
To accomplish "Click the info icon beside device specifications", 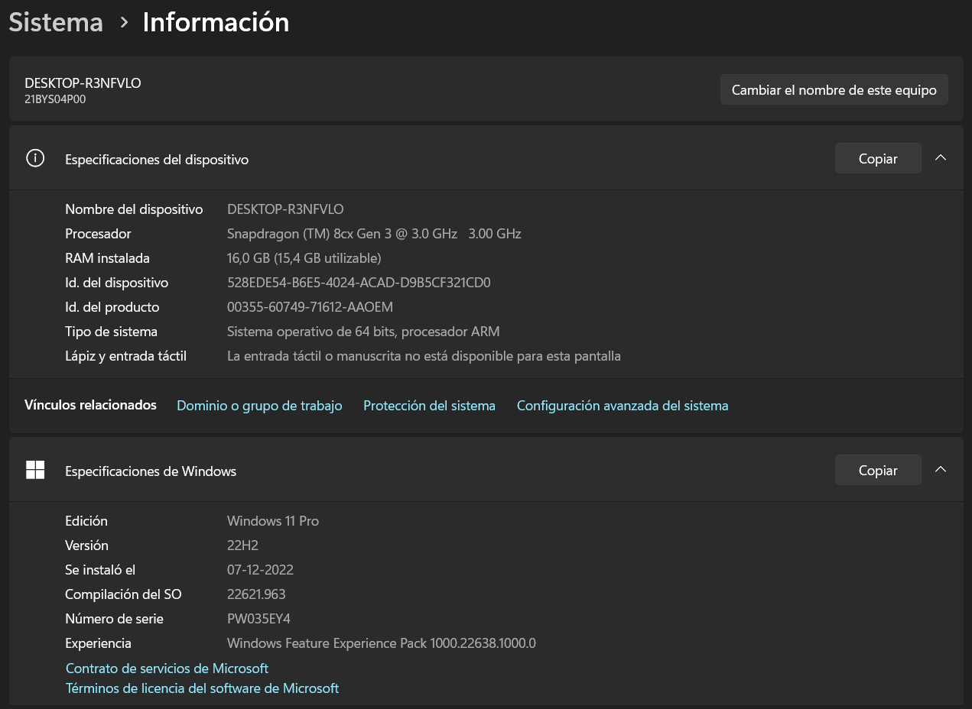I will pos(35,158).
